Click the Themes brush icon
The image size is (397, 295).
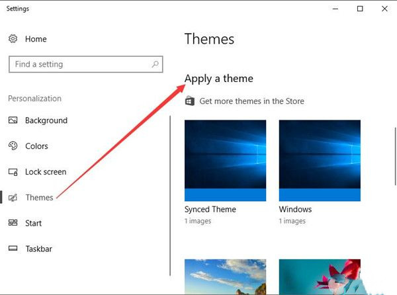(13, 197)
